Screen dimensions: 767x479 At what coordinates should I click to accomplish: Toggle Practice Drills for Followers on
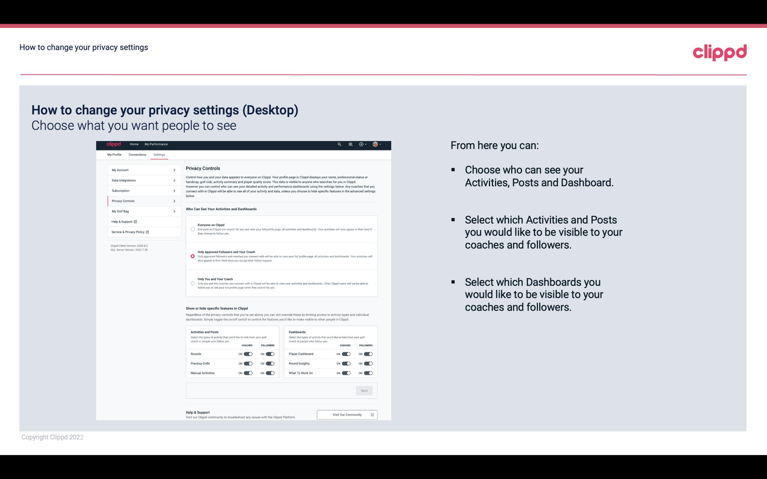(x=270, y=363)
